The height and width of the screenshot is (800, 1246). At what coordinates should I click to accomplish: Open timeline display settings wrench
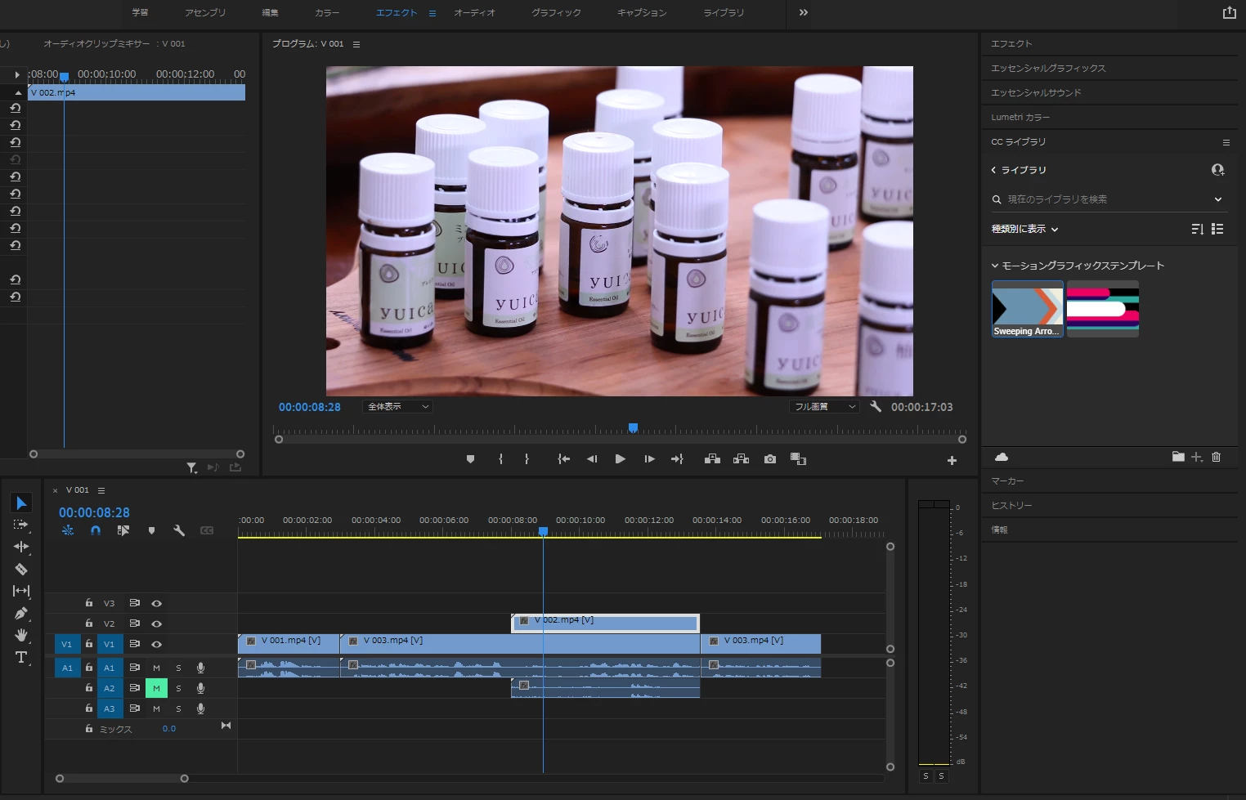[179, 530]
